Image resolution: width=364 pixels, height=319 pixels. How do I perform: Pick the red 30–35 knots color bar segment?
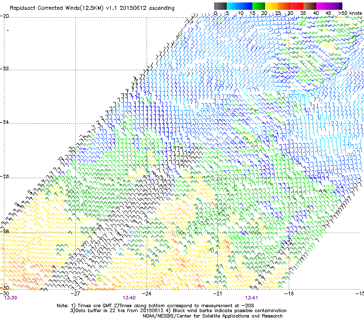297,6
